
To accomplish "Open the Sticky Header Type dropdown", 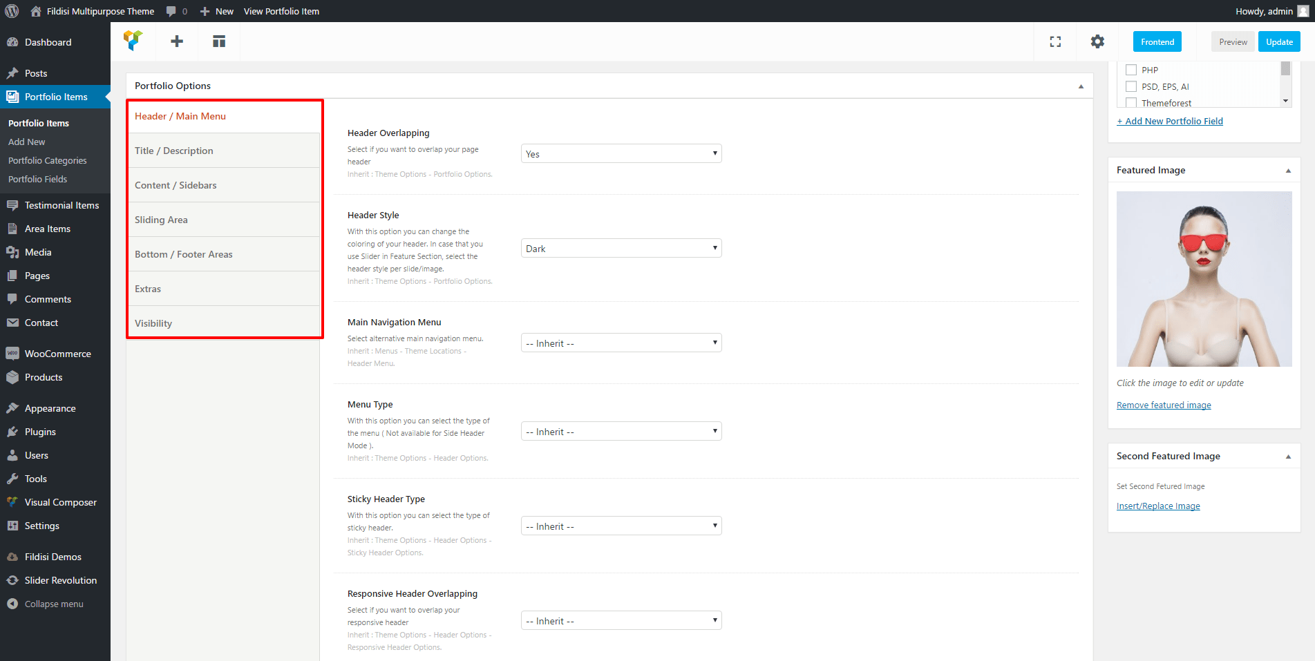I will (x=621, y=526).
